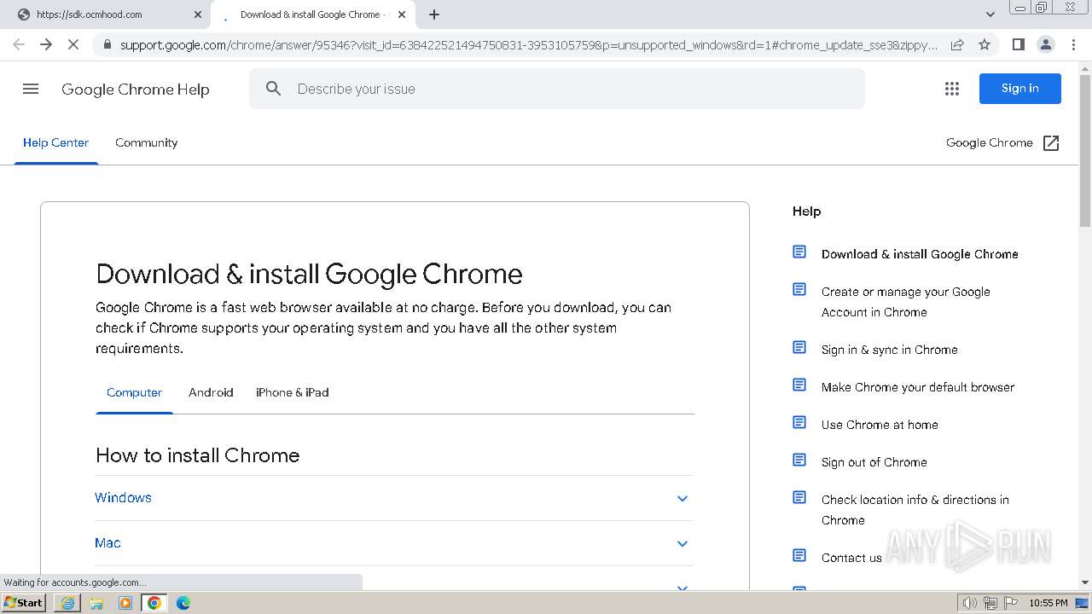Select the Community tab
Viewport: 1092px width, 614px height.
(x=147, y=143)
